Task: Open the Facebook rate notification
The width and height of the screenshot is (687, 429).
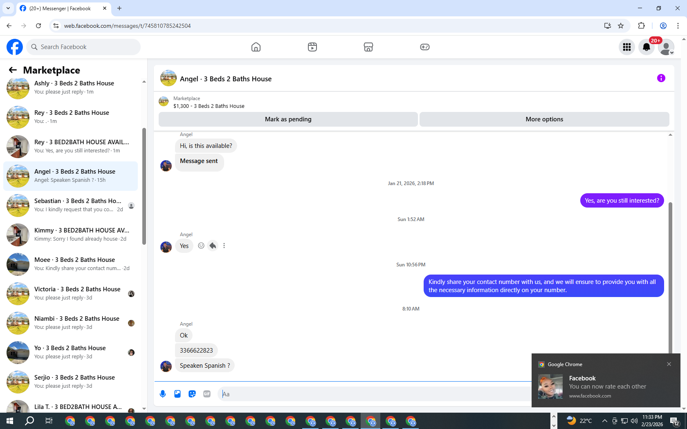Action: pos(606,387)
